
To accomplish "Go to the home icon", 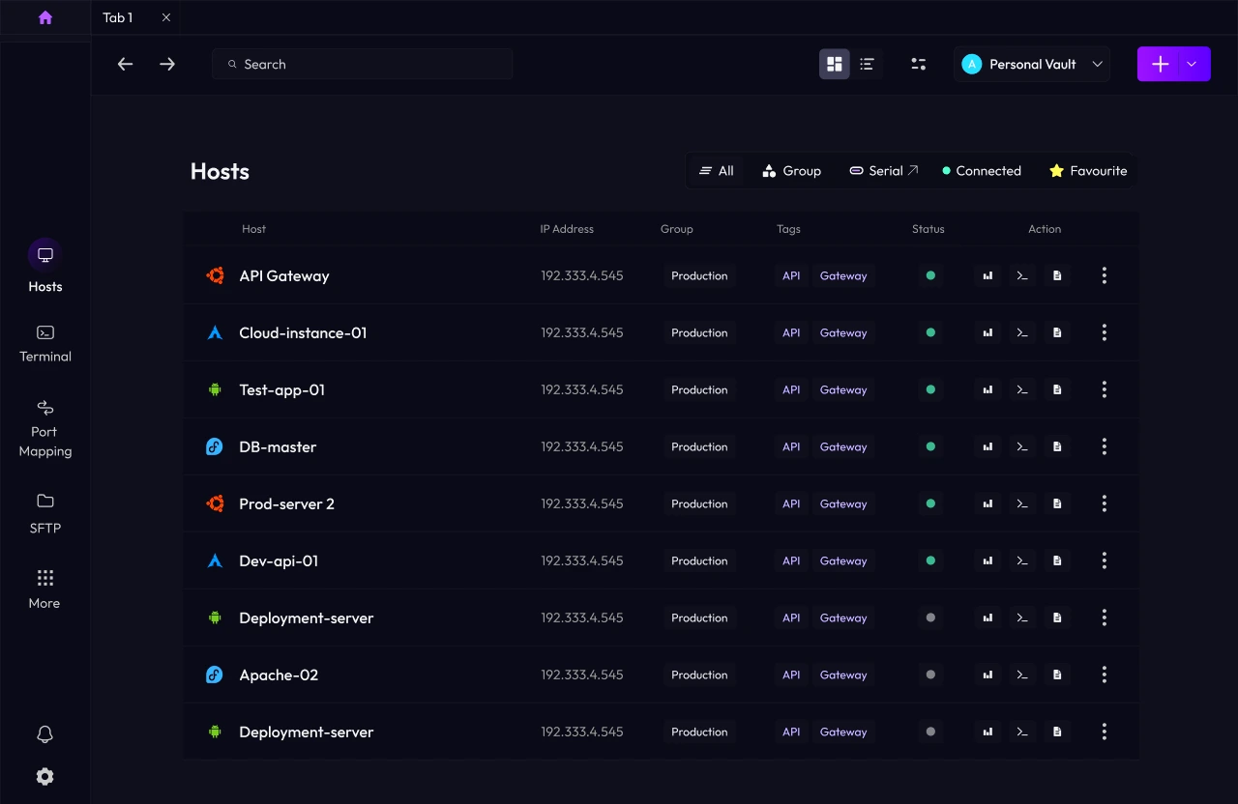I will [x=44, y=17].
